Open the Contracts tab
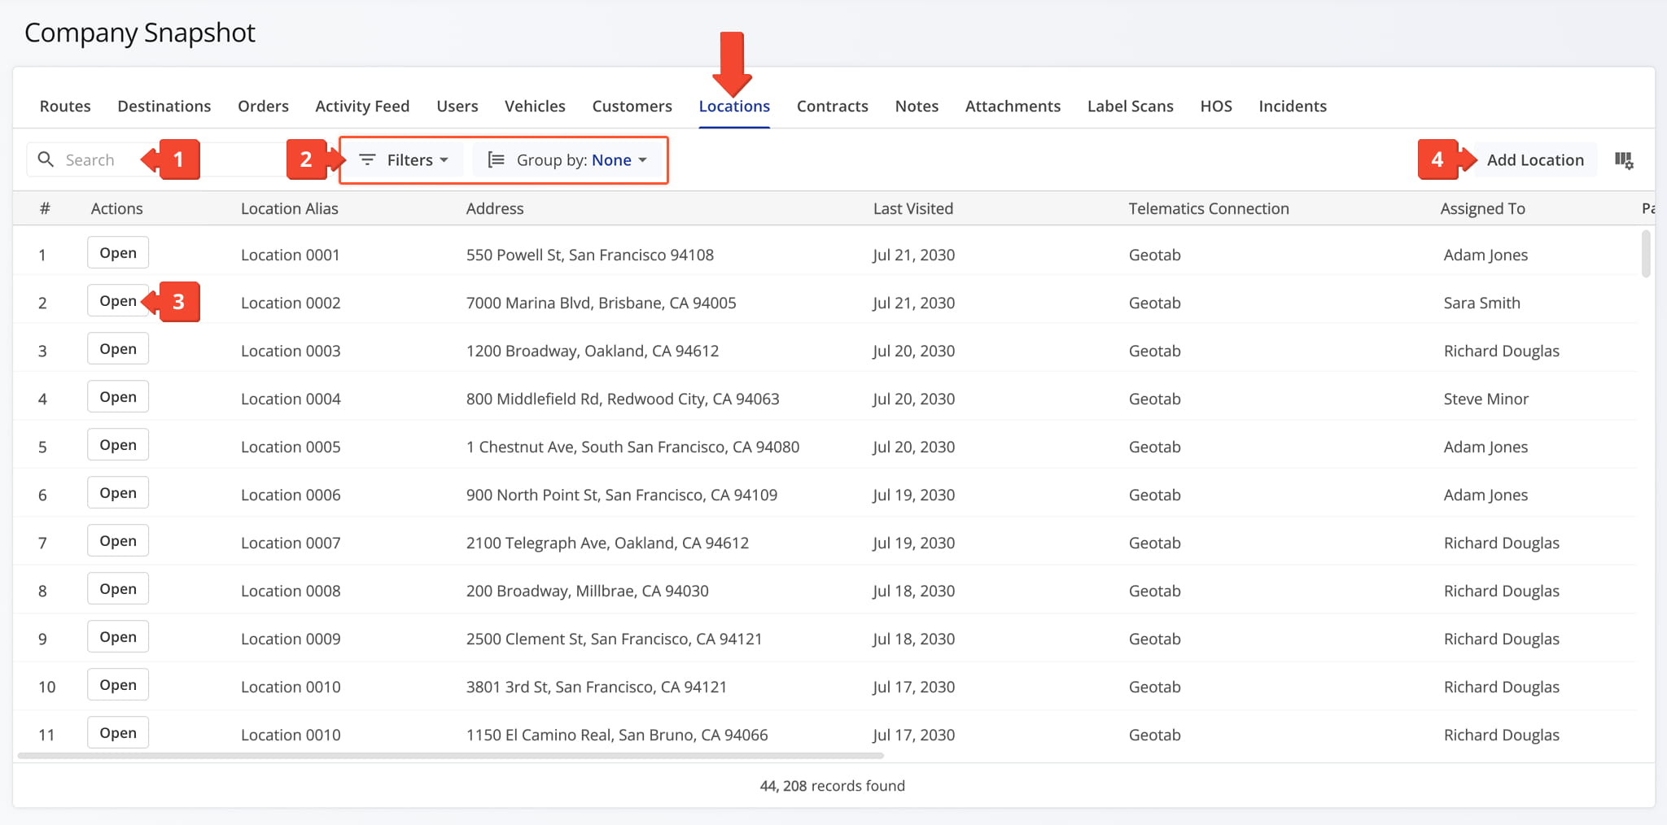The width and height of the screenshot is (1667, 825). point(832,106)
